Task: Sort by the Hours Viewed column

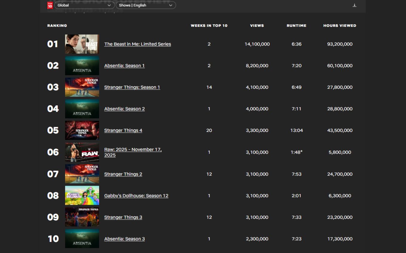Action: click(340, 26)
